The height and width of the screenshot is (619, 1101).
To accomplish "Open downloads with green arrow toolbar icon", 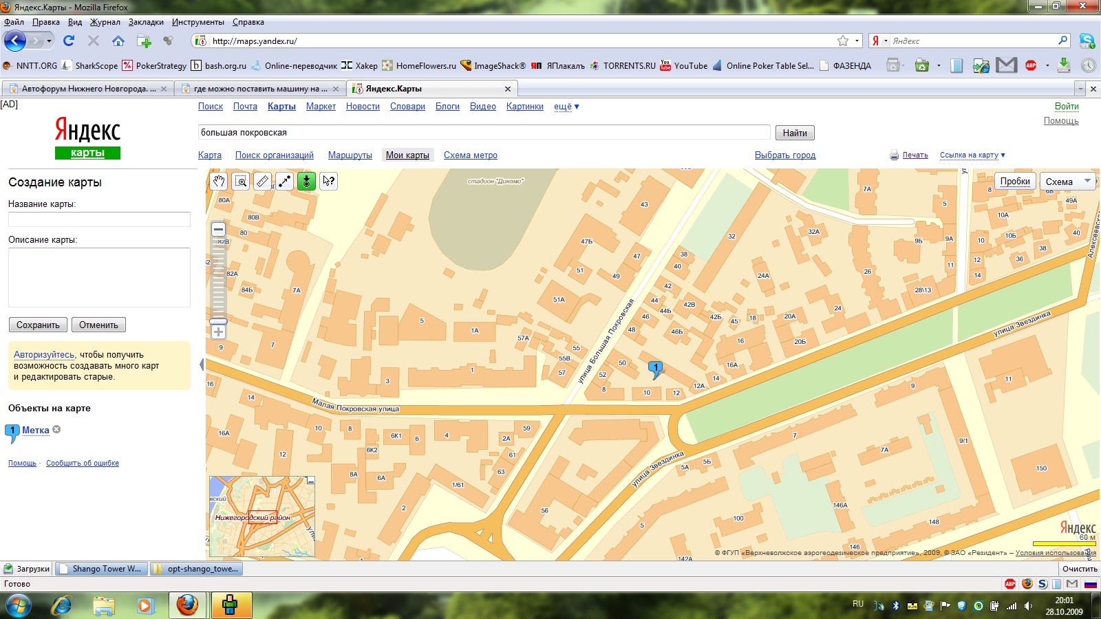I will tap(1064, 65).
